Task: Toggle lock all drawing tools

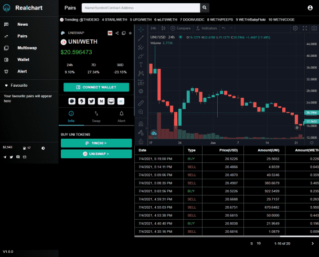Action: tap(141, 141)
